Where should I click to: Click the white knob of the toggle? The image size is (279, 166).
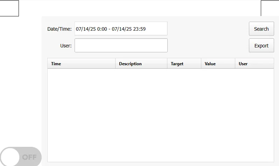coord(10,157)
